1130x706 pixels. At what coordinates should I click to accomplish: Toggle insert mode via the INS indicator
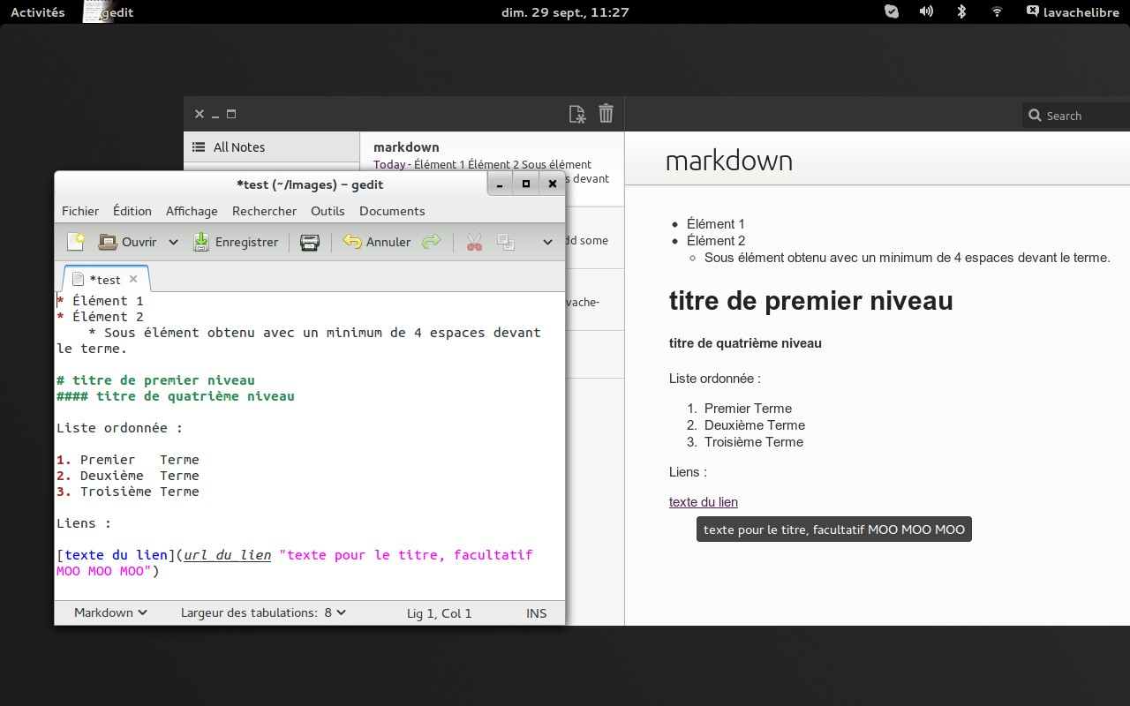536,612
